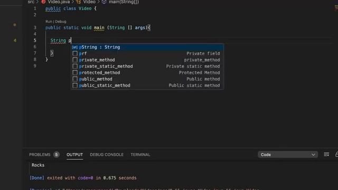Click the main method name on line 3
The width and height of the screenshot is (338, 190).
(x=99, y=28)
